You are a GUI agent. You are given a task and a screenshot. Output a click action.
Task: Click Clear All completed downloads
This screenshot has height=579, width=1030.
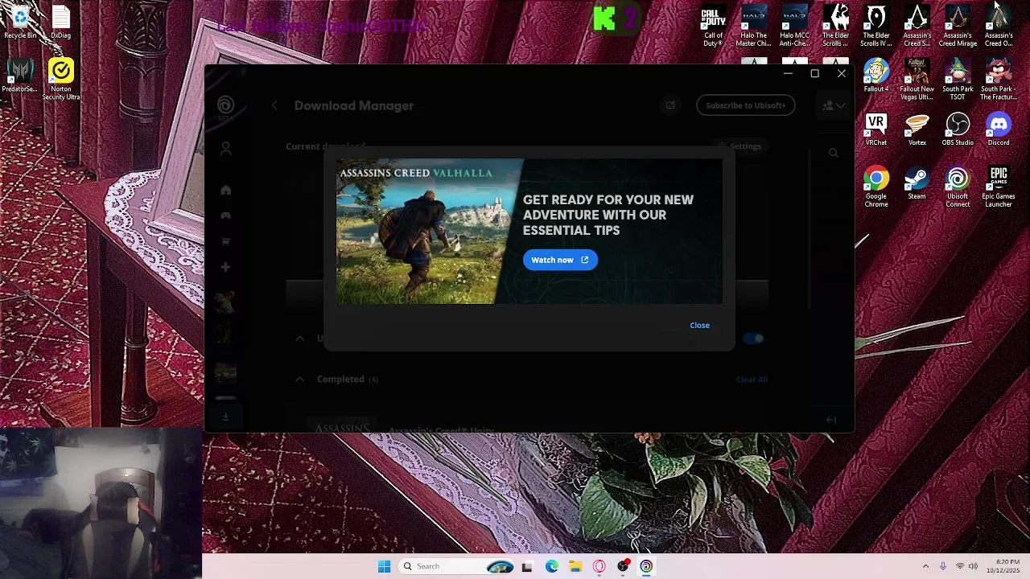752,380
